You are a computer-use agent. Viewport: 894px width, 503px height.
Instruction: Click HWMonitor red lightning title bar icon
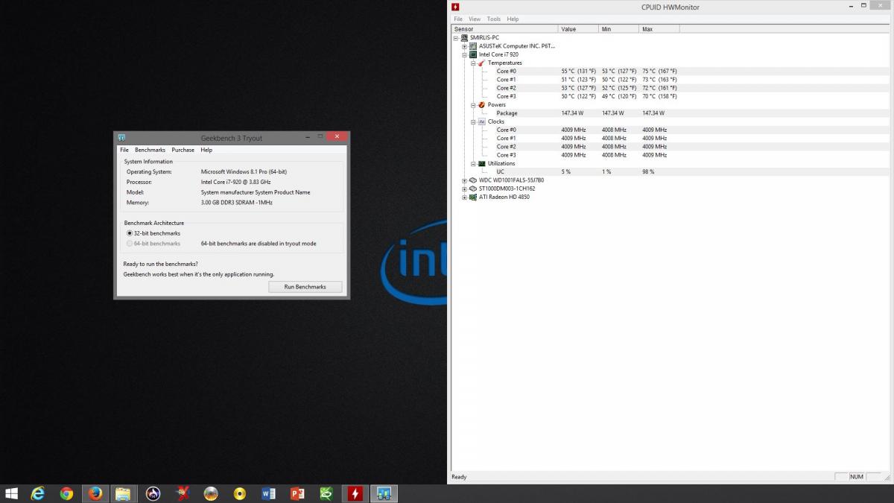[x=455, y=7]
